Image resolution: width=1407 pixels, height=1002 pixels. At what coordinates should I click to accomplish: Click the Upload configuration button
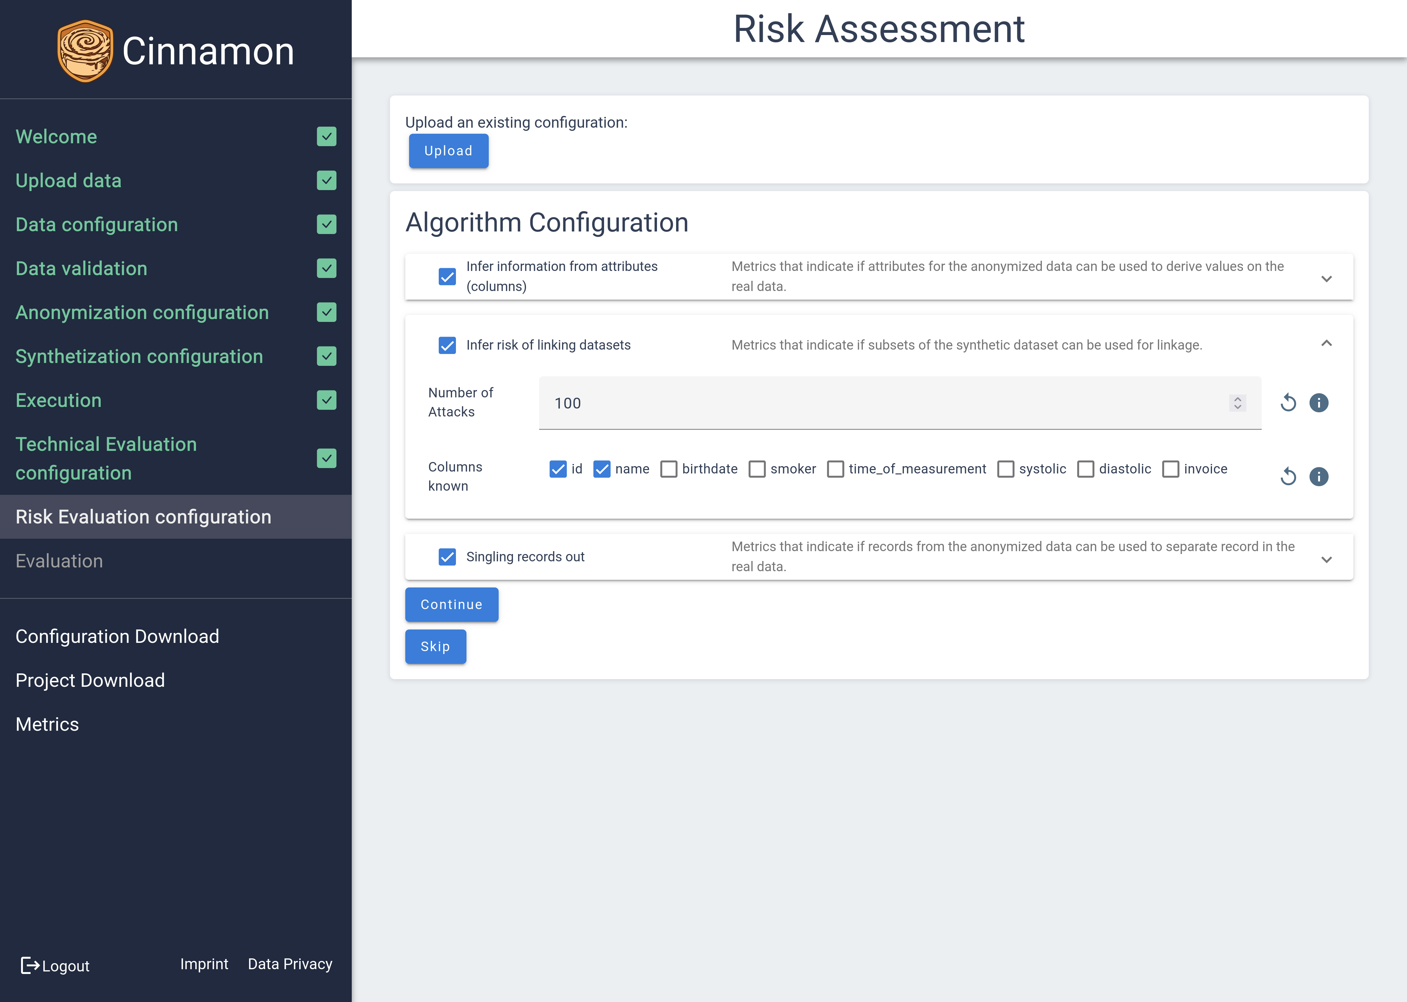coord(449,151)
